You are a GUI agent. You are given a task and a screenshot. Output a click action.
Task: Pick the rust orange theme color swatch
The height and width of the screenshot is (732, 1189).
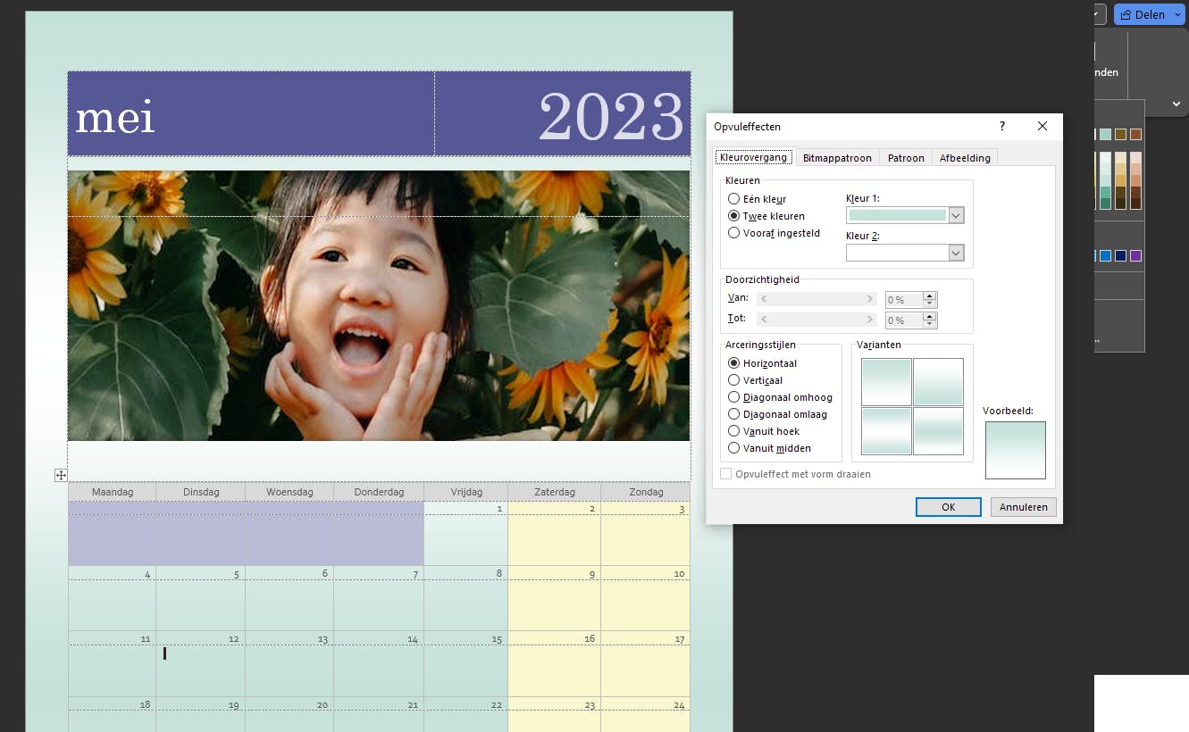1135,134
